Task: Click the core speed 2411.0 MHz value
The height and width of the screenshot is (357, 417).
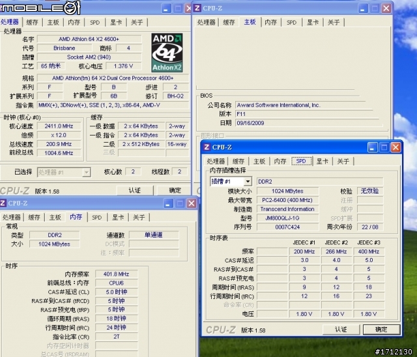Action: (x=59, y=126)
